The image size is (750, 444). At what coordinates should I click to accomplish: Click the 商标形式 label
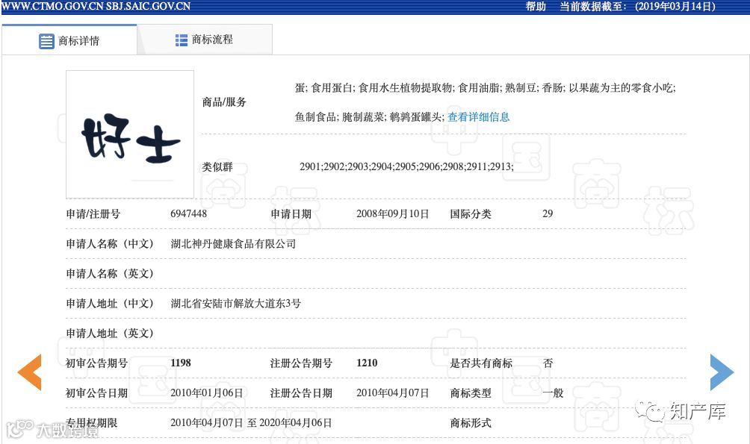(x=471, y=423)
